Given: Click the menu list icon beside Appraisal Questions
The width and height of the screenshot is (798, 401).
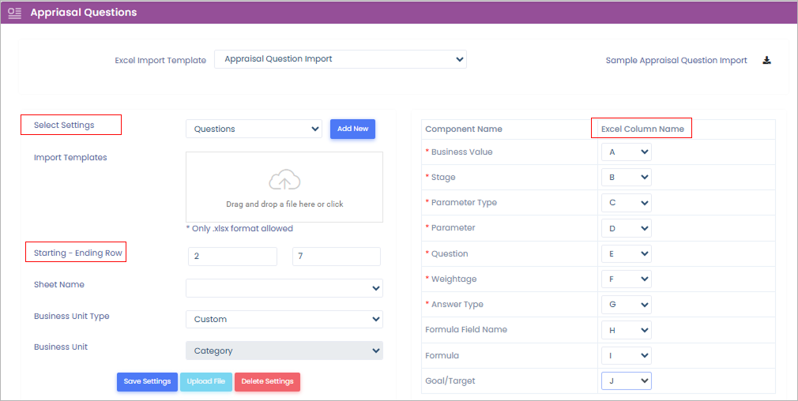Looking at the screenshot, I should coord(14,13).
